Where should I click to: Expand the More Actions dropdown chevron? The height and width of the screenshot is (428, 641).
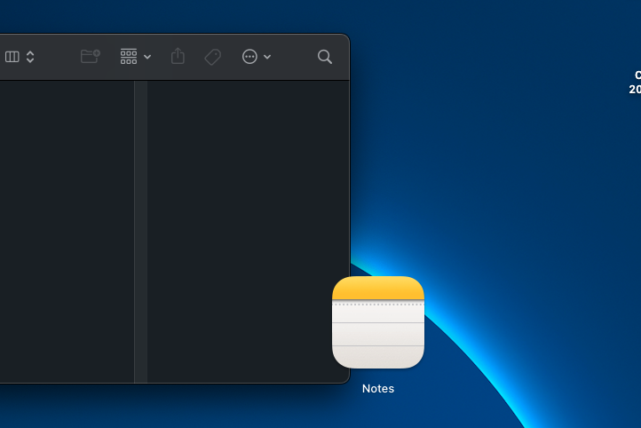pos(267,57)
